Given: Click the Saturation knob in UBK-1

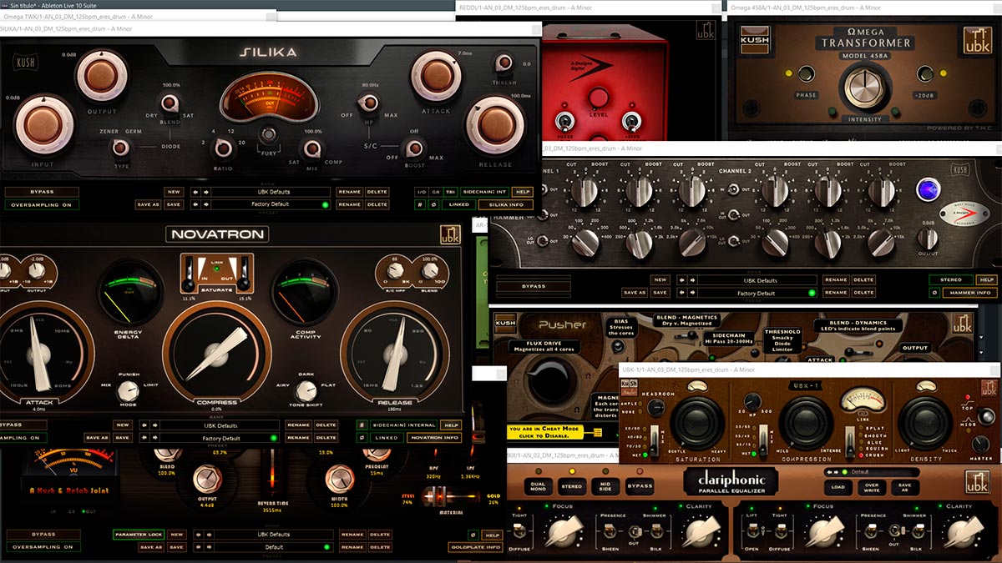Looking at the screenshot, I should pos(698,423).
